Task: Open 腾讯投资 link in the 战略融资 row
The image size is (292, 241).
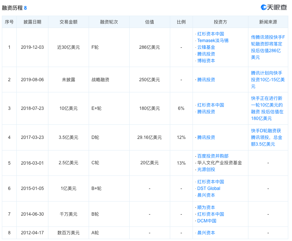Action: click(x=206, y=80)
